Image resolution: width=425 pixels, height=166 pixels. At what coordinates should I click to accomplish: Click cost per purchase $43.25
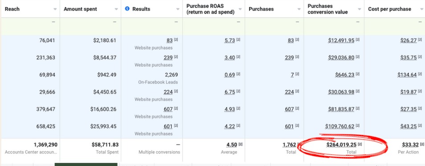pyautogui.click(x=409, y=126)
